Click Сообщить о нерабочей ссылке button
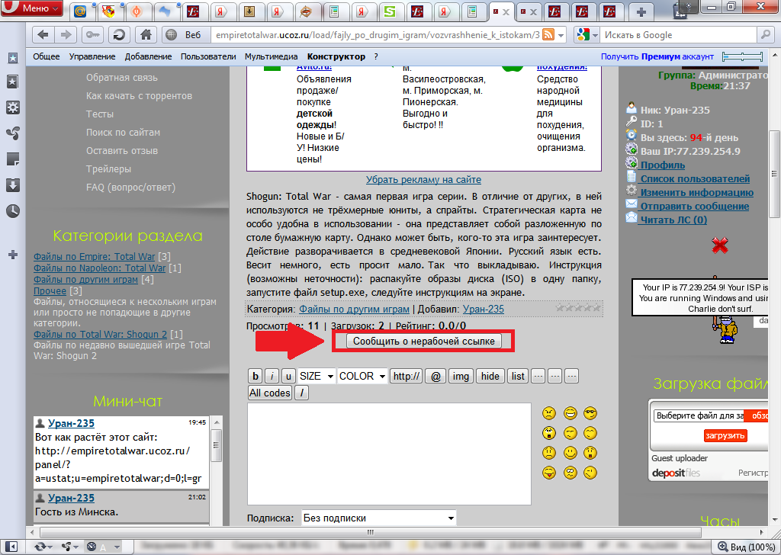This screenshot has height=555, width=781. pyautogui.click(x=424, y=342)
